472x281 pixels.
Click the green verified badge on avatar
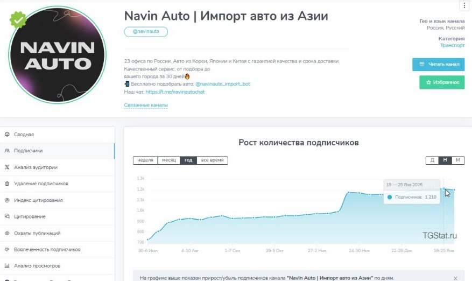tap(18, 20)
